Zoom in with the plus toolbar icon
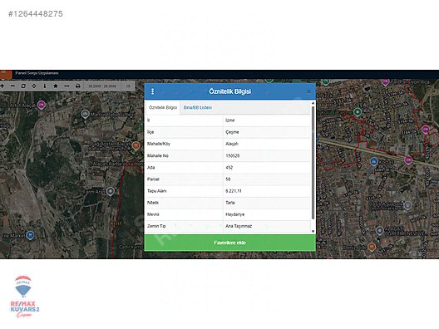 coord(2,86)
